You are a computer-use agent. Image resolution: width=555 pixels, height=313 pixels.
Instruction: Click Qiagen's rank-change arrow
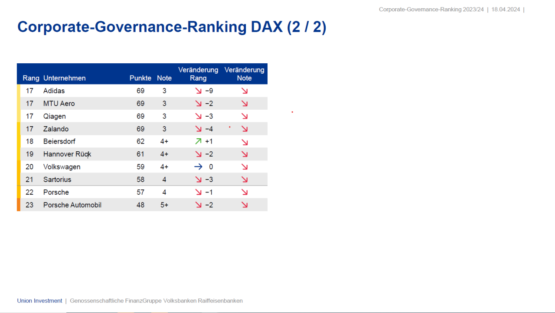pos(198,116)
